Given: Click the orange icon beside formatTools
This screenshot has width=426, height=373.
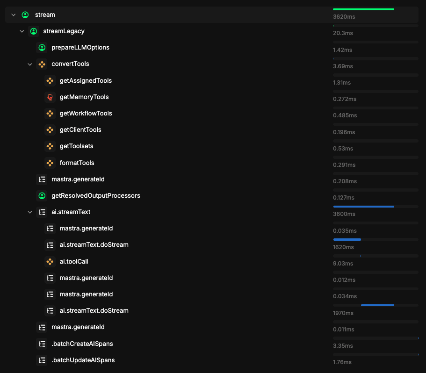Looking at the screenshot, I should tap(50, 163).
